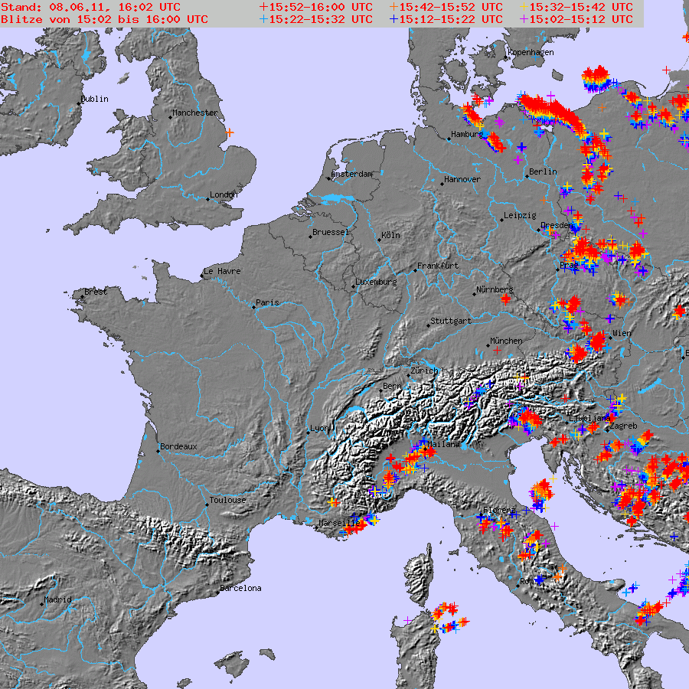Click the Bordeaux city label
The width and height of the screenshot is (689, 689).
point(179,446)
